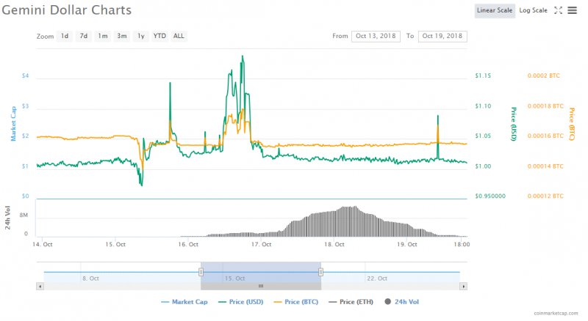Click the From date field
The width and height of the screenshot is (588, 321).
coord(375,36)
